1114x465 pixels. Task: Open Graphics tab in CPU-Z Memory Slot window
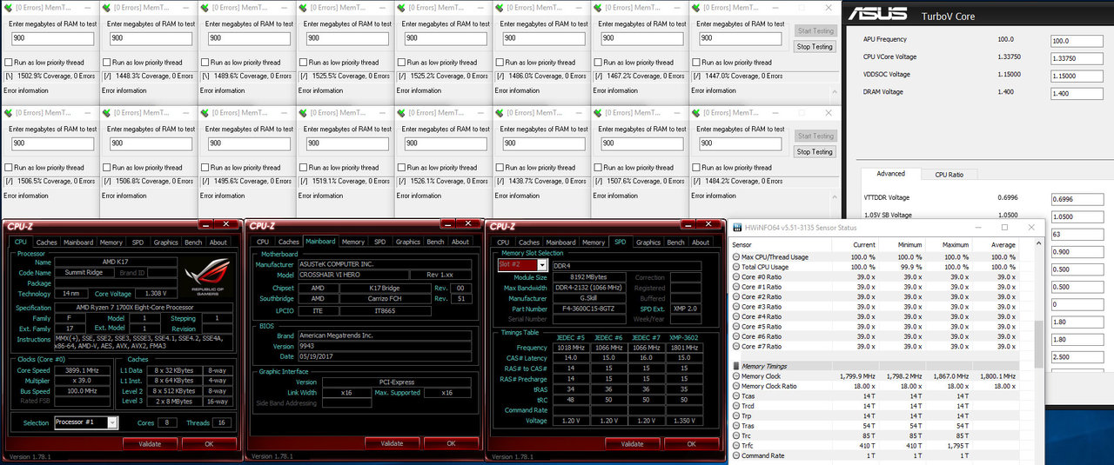coord(648,242)
